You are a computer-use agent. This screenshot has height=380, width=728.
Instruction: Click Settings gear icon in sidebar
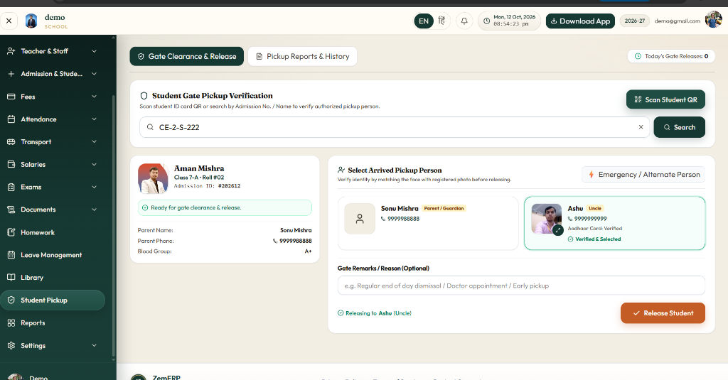[x=11, y=346]
